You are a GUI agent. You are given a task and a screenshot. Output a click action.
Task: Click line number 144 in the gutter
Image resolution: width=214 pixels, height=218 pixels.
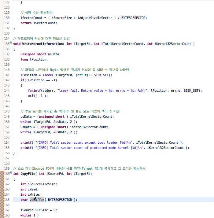point(7,91)
